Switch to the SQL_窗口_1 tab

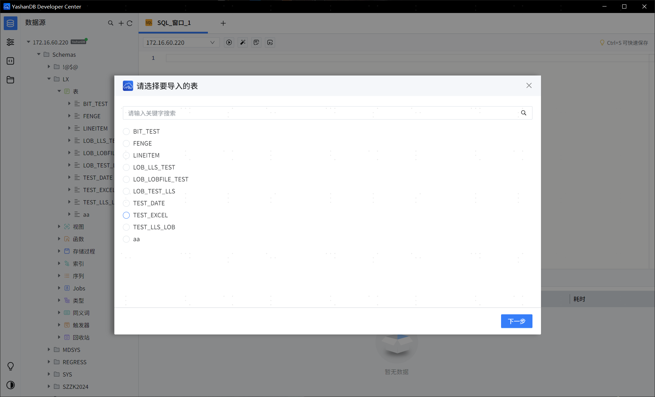point(173,23)
